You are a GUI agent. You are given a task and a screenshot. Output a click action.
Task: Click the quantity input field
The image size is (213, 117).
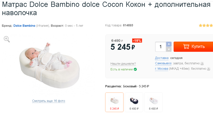tap(160, 47)
